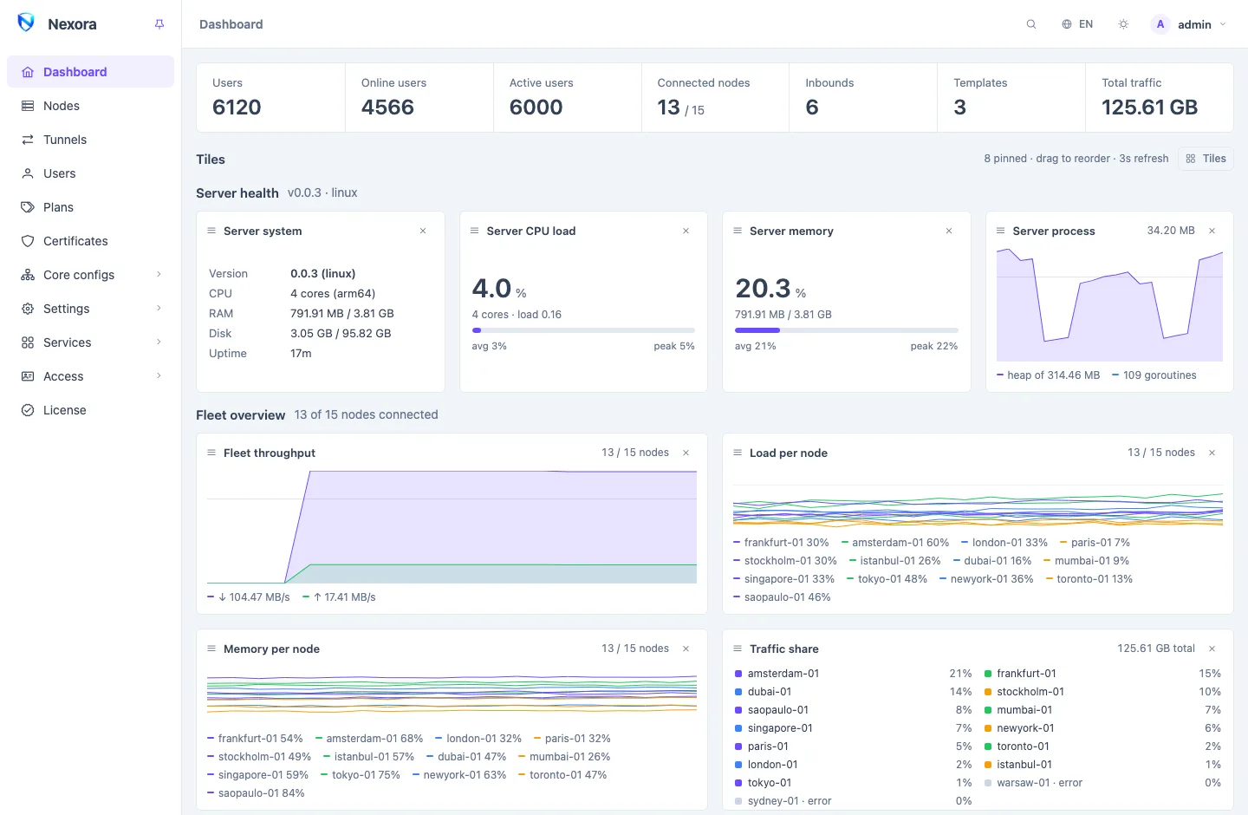This screenshot has height=815, width=1248.
Task: Grab the Fleet throughput tile drag handle
Action: pos(211,453)
